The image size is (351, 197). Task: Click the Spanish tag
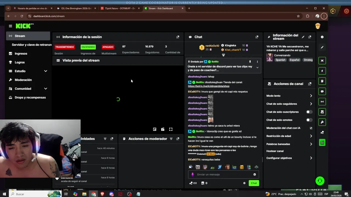[281, 60]
